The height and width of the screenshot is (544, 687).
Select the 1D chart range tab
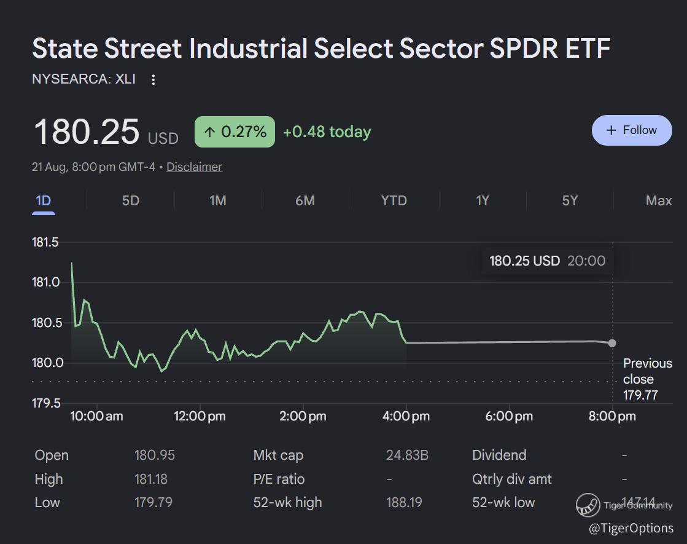click(44, 201)
